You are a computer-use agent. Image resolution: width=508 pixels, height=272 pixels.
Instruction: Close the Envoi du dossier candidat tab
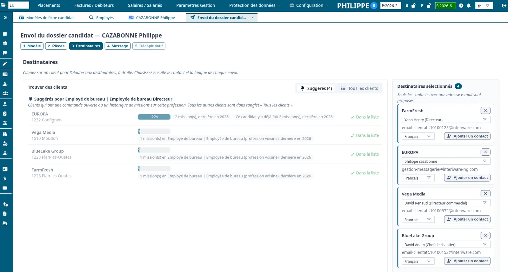(252, 17)
